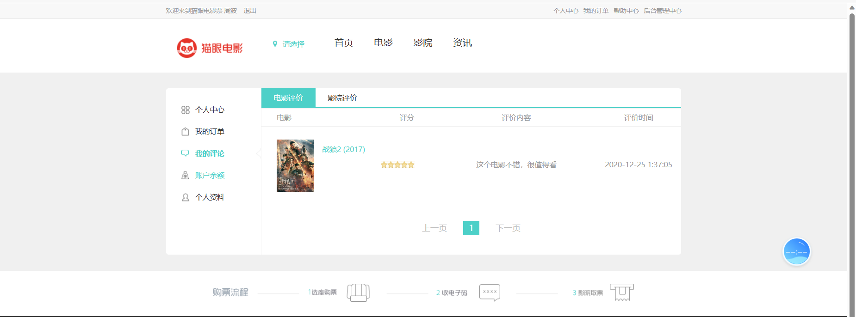The width and height of the screenshot is (856, 317).
Task: Click the 我的订单 bag icon in sidebar
Action: pos(185,132)
